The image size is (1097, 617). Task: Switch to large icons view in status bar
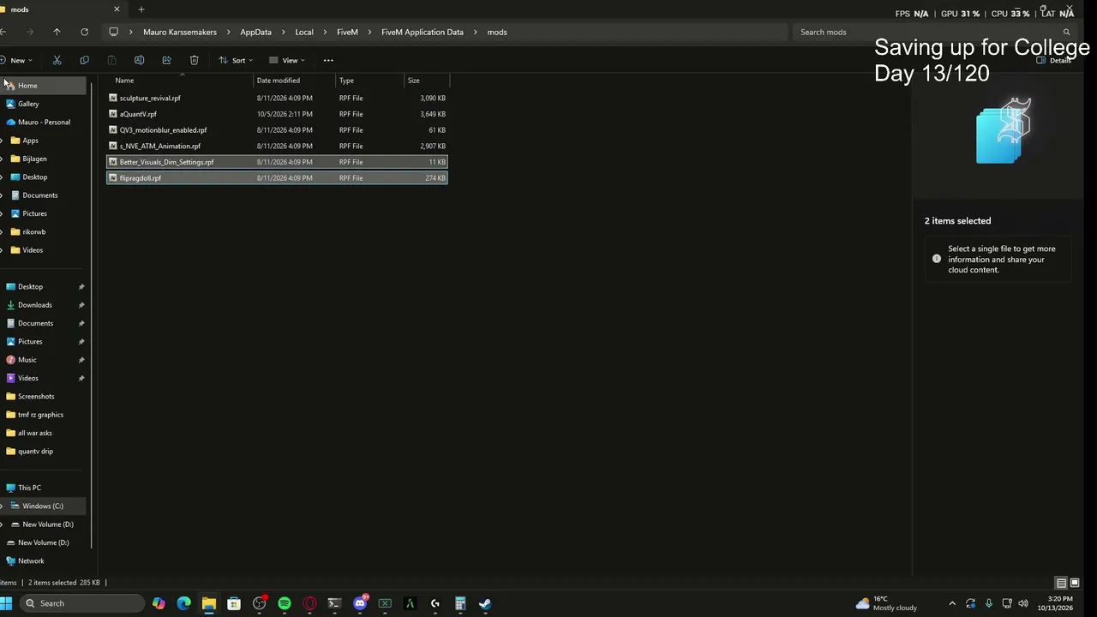point(1075,583)
